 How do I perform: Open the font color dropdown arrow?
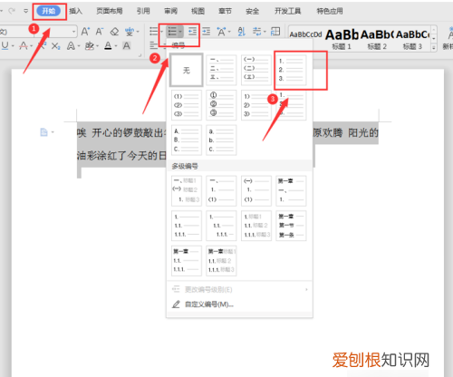click(x=116, y=46)
